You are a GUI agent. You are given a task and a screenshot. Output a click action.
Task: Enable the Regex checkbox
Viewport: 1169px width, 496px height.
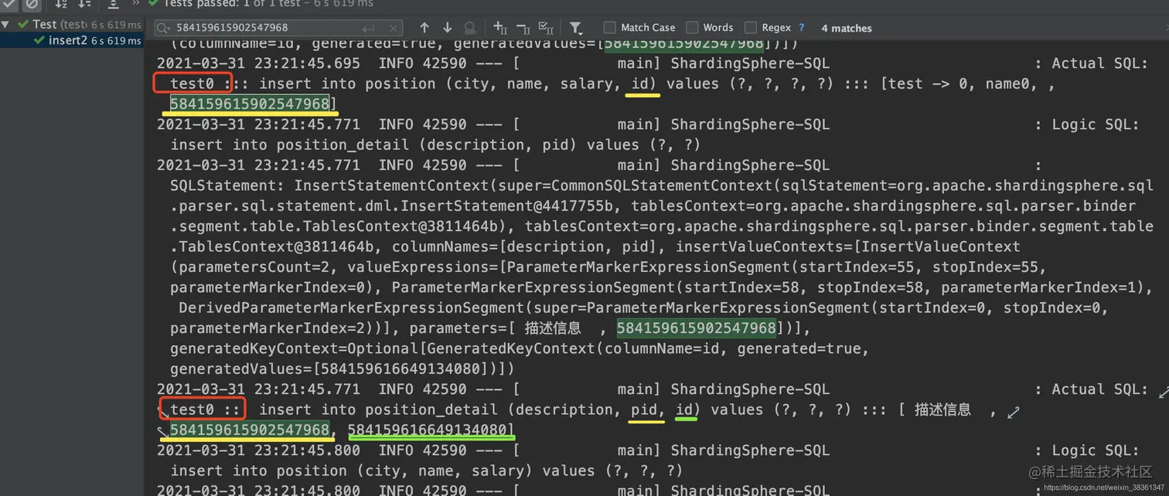click(x=750, y=28)
